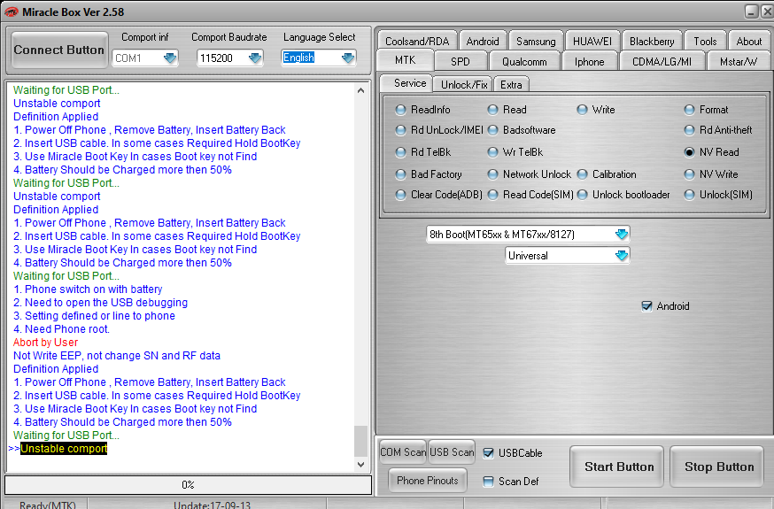The width and height of the screenshot is (774, 509).
Task: Expand the Universal model dropdown
Action: click(x=622, y=256)
